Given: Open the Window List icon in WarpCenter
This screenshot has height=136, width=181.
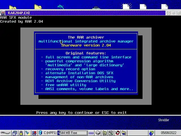Looking at the screenshot, I should [15, 133].
